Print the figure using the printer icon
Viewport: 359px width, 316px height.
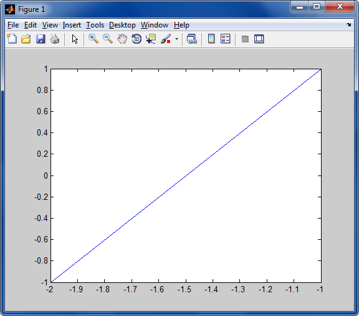tap(55, 39)
